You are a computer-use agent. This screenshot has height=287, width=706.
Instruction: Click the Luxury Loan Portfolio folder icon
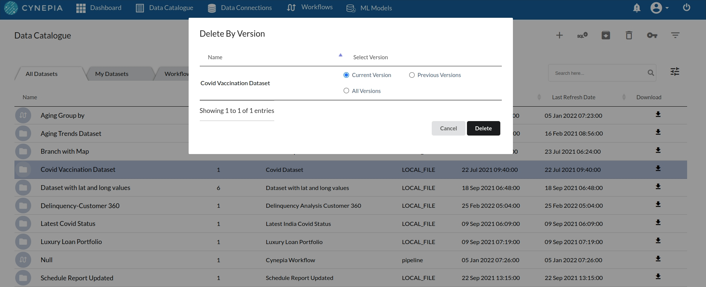tap(23, 242)
